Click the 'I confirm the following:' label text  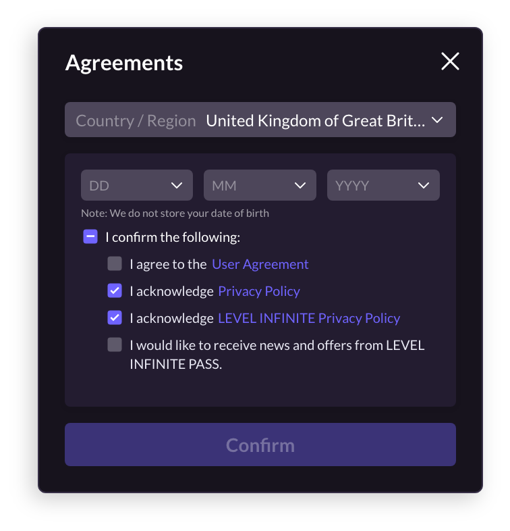[173, 237]
